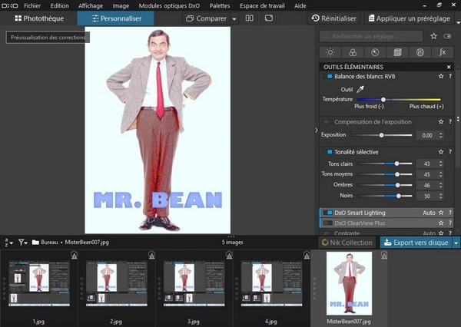461x327 pixels.
Task: Disable Tonalité sélective correction
Action: point(329,152)
